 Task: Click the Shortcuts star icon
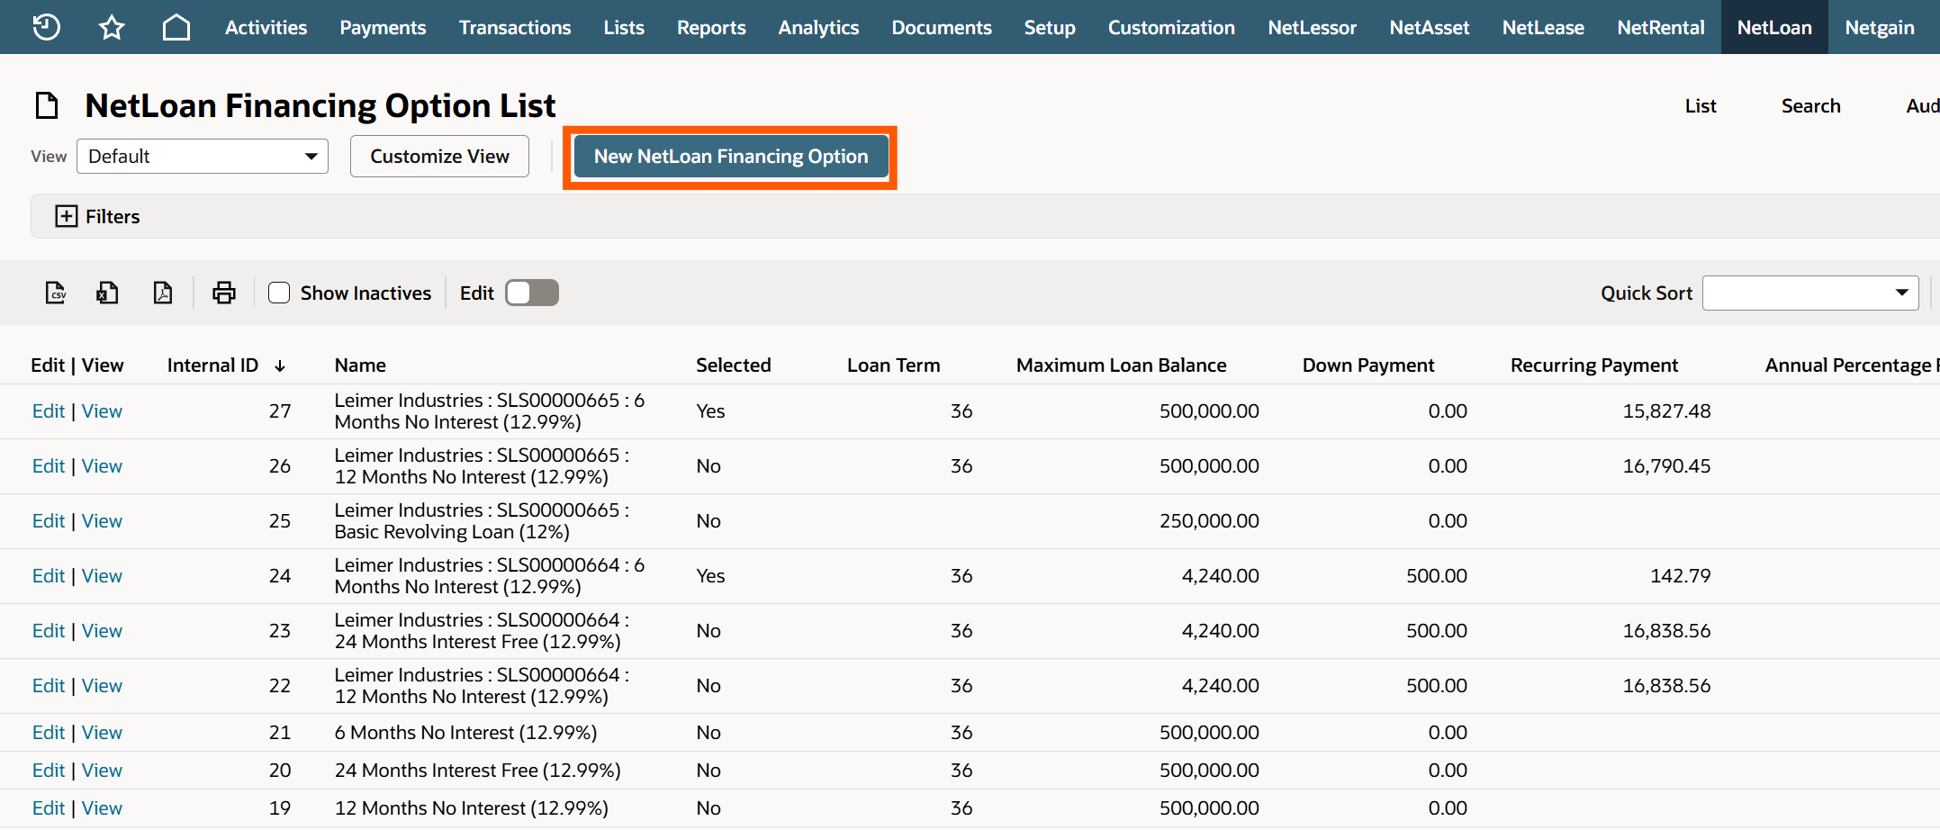[x=112, y=27]
